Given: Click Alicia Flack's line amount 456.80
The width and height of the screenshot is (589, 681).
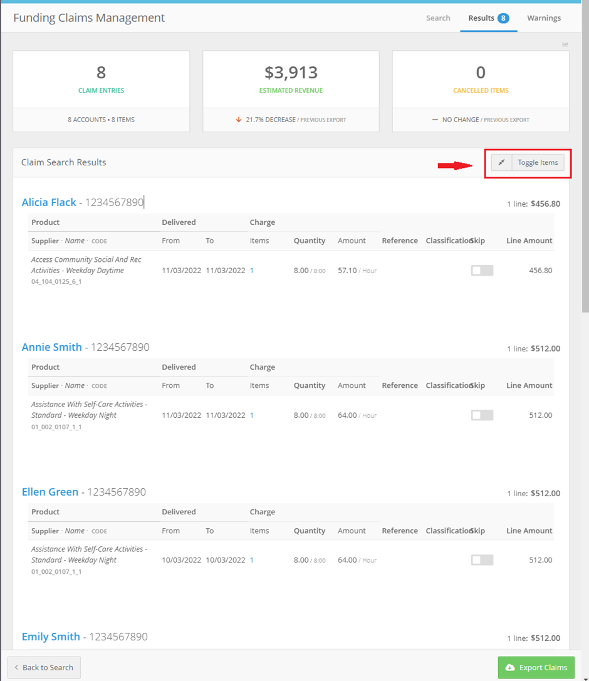Looking at the screenshot, I should tap(540, 271).
